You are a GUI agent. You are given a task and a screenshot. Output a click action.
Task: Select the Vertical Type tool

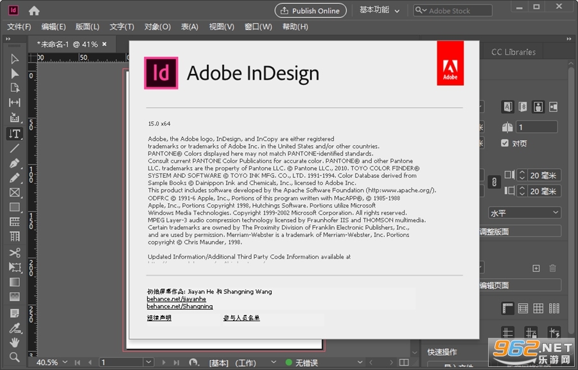(14, 134)
